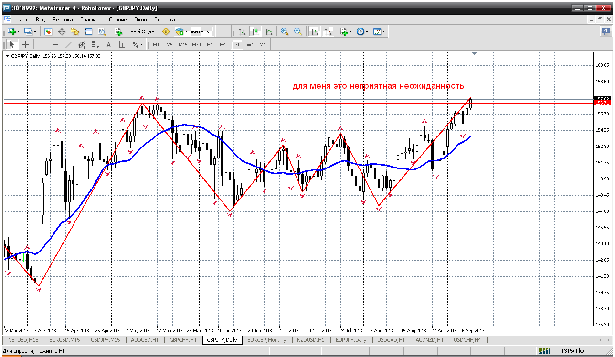Select the Cursor arrow tool
Image resolution: width=615 pixels, height=357 pixels.
pyautogui.click(x=12, y=44)
